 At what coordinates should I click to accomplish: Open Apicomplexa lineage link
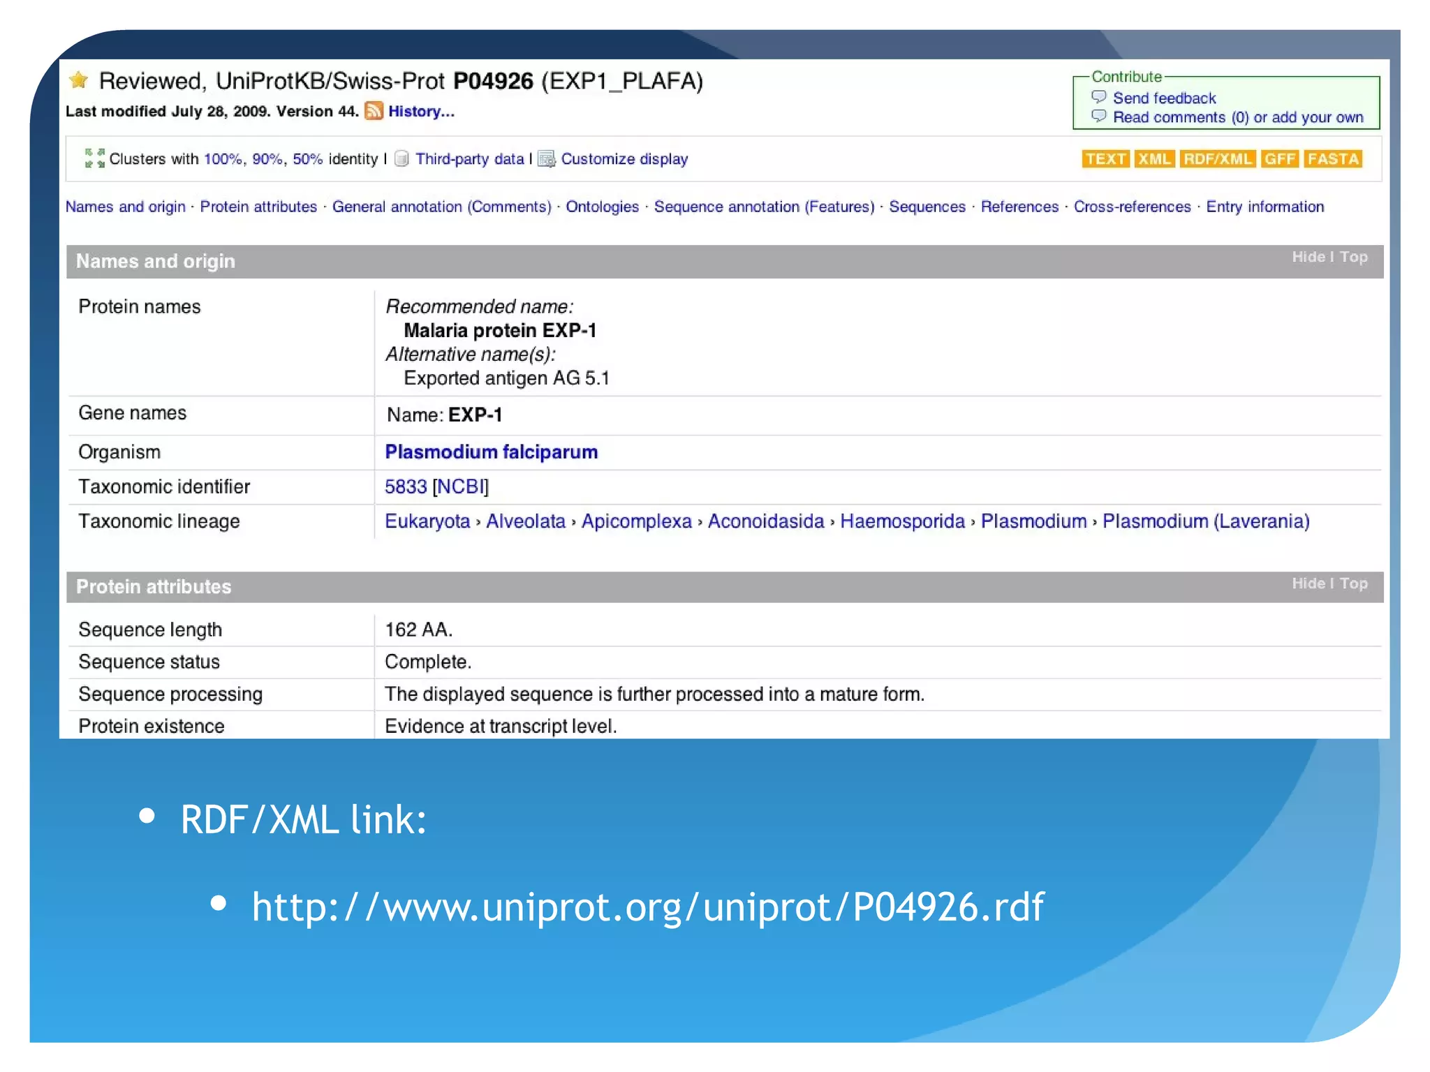(636, 521)
